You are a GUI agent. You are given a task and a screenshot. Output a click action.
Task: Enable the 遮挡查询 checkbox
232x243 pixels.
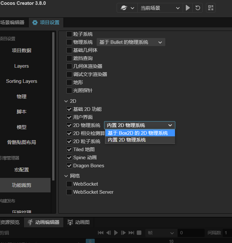coord(69,58)
